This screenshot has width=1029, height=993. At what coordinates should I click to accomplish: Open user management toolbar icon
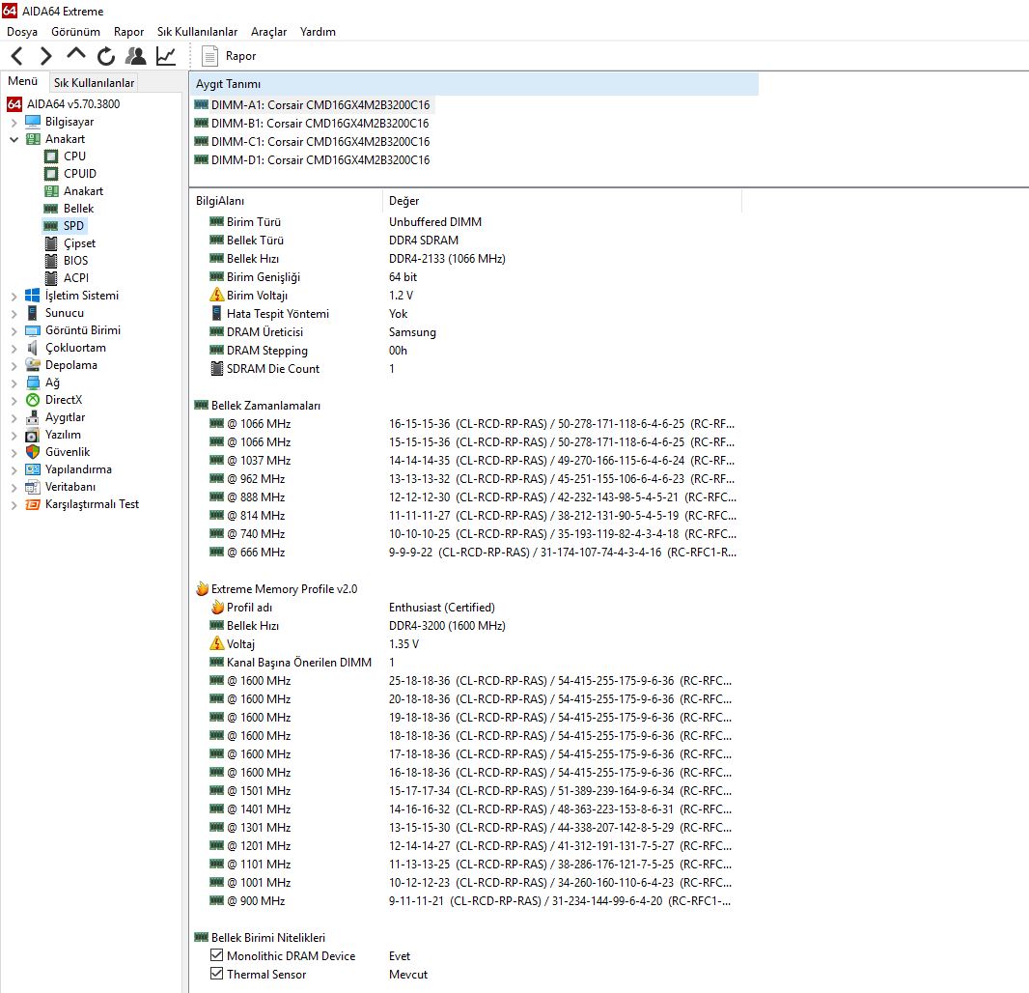pos(136,56)
